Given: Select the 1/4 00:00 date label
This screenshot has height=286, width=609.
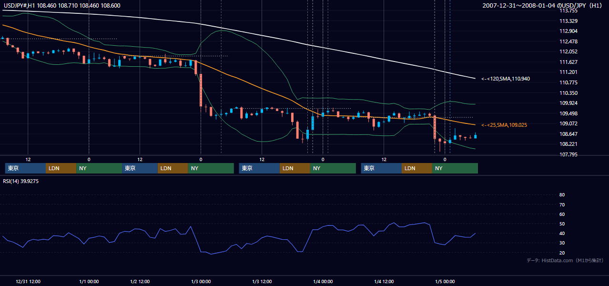Looking at the screenshot, I should point(323,281).
